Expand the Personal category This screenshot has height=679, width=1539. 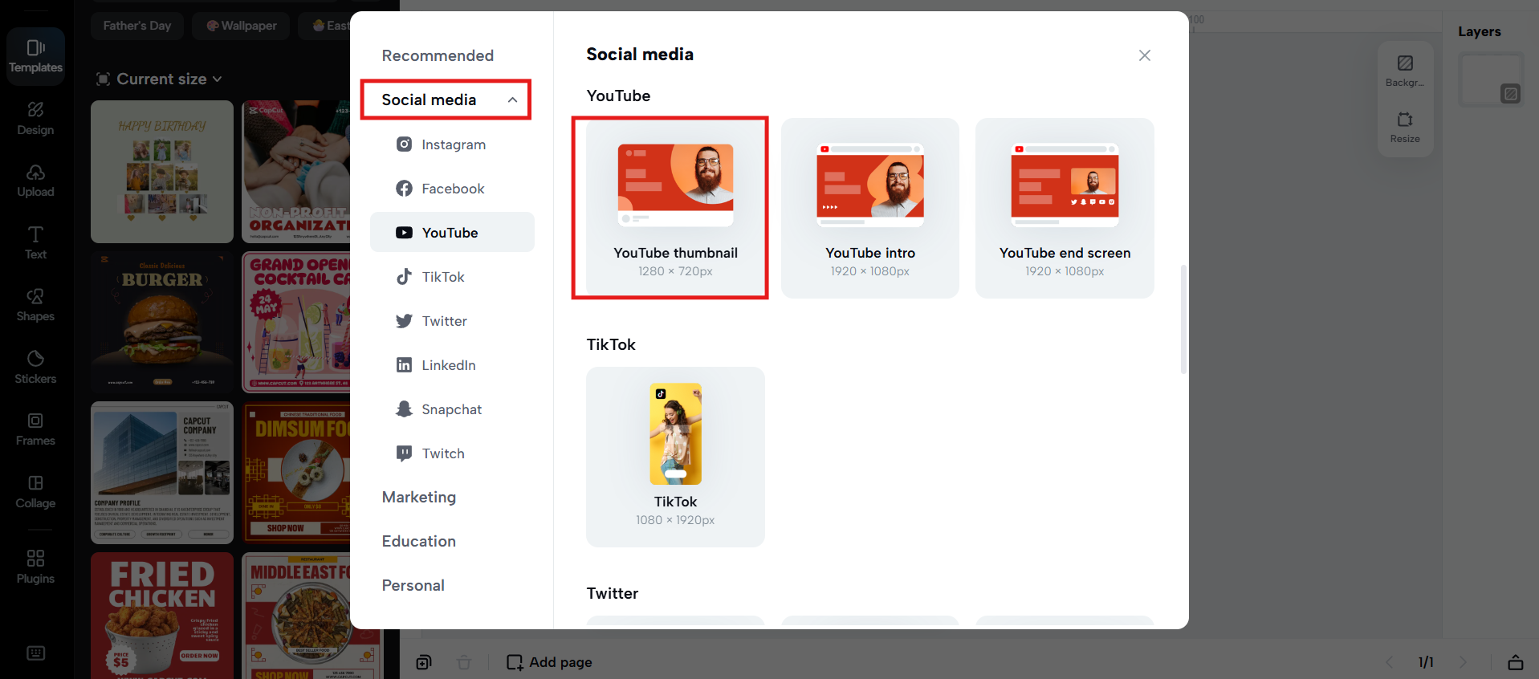[x=413, y=585]
